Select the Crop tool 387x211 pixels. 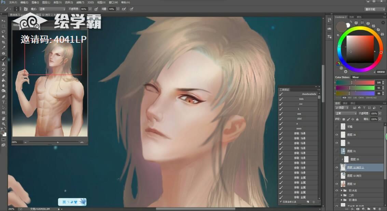click(x=3, y=42)
